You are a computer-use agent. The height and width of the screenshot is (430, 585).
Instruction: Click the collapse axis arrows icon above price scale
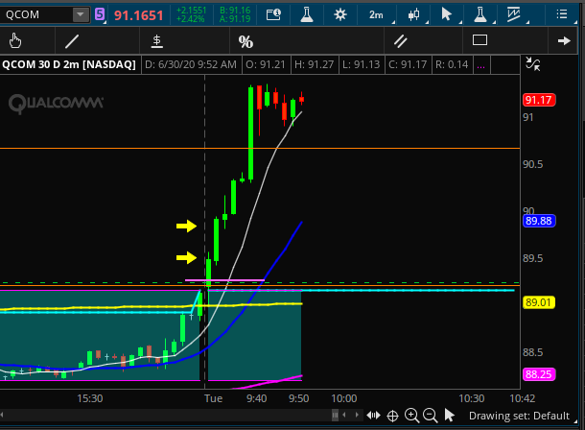click(533, 64)
